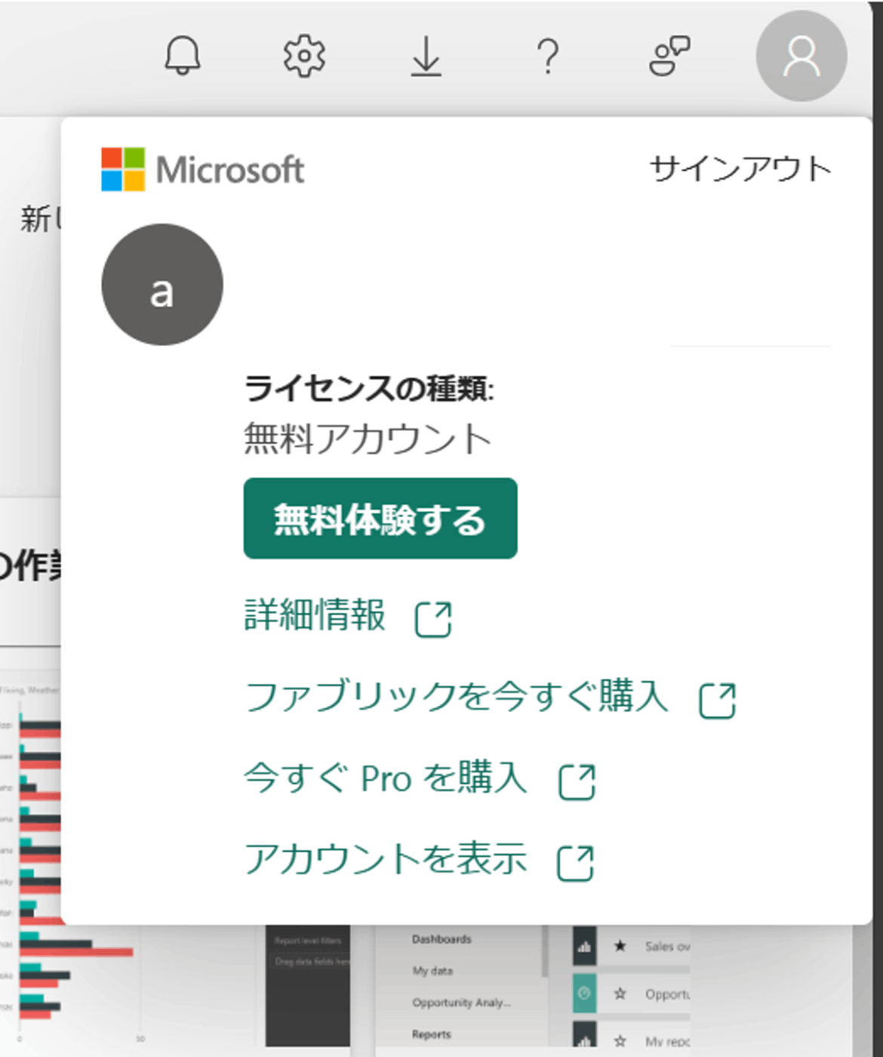Click Dashboards heading in background thumbnail
This screenshot has width=883, height=1057.
coord(441,939)
